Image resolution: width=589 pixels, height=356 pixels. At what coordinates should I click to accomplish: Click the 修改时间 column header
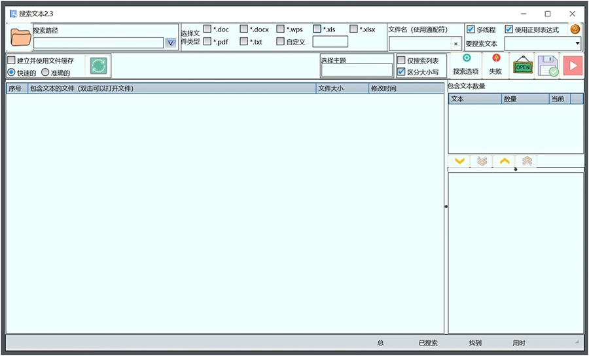406,88
